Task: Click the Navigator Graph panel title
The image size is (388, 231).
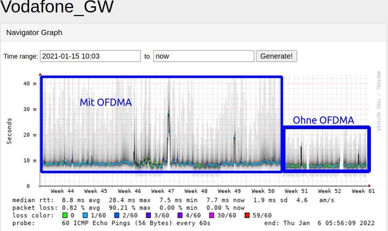Action: point(34,32)
